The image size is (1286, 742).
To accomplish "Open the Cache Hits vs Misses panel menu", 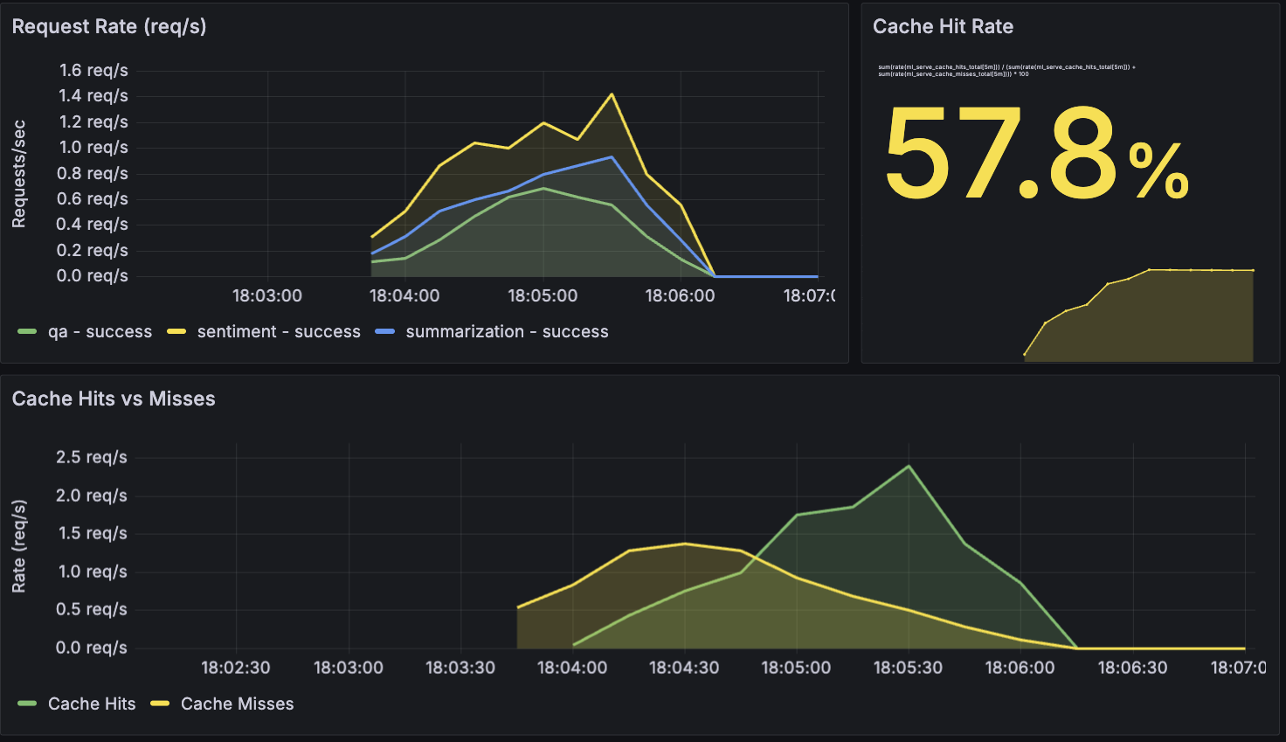I will [x=114, y=399].
